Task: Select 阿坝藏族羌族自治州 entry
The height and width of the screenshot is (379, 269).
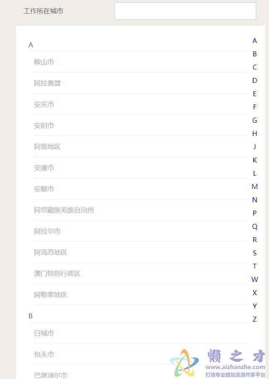Action: coord(140,210)
